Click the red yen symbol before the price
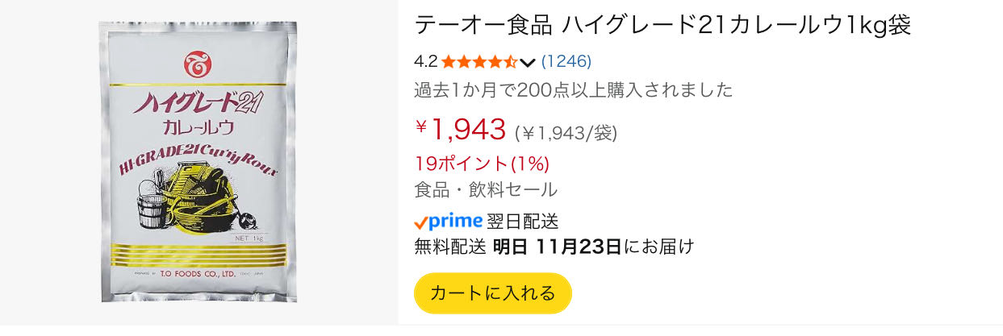The image size is (1003, 336). click(421, 127)
